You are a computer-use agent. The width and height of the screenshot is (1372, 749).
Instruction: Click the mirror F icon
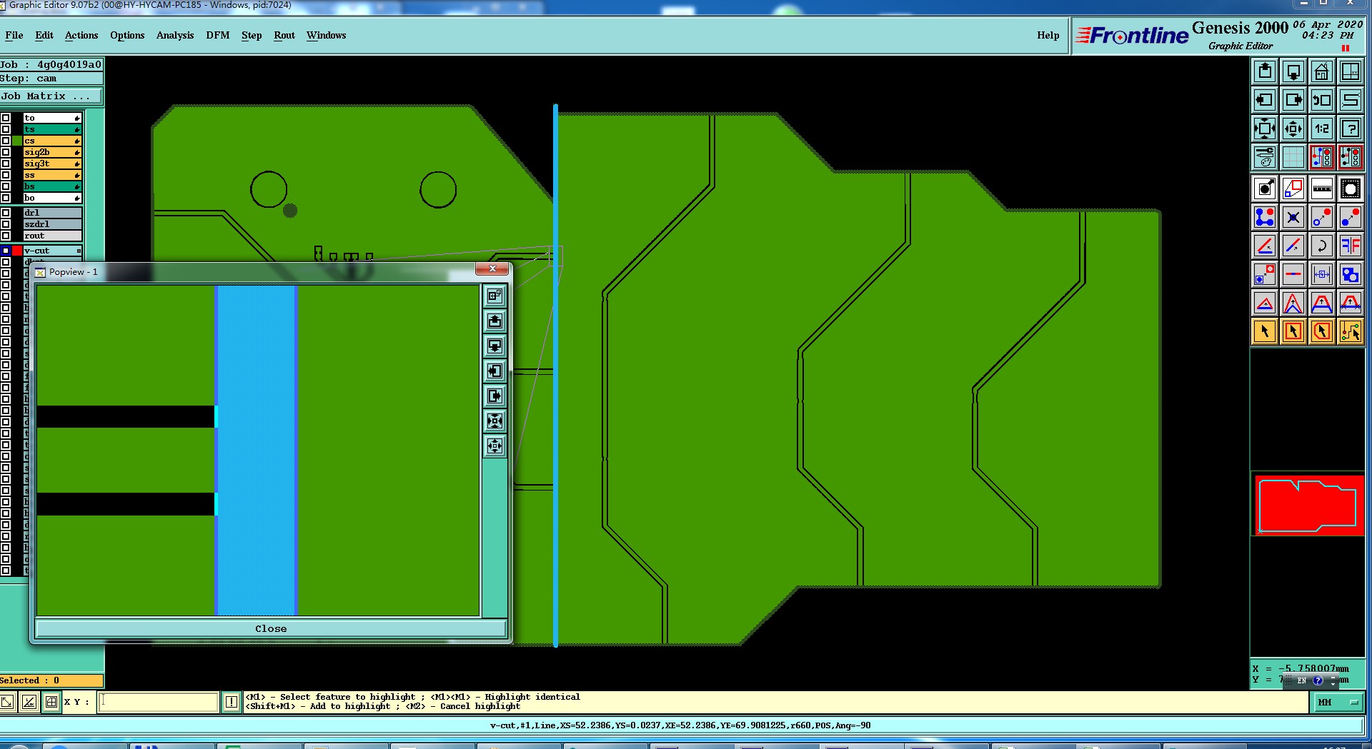(x=1350, y=246)
